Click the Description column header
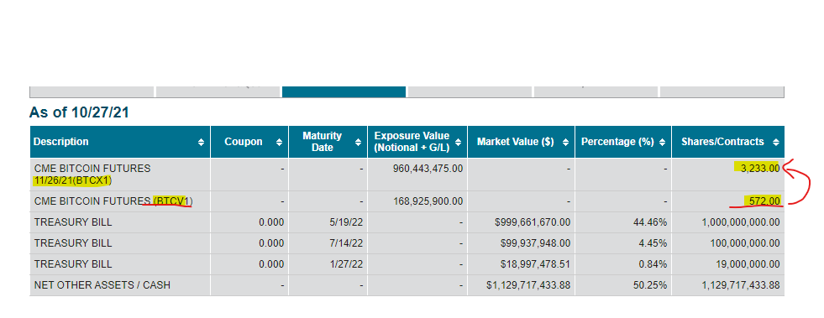The width and height of the screenshot is (824, 318). coord(120,142)
